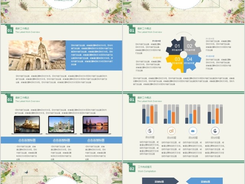Viewport: 245px width, 184px height.
Task: Click the blue text box beside the cathedral
Action: (x=94, y=55)
